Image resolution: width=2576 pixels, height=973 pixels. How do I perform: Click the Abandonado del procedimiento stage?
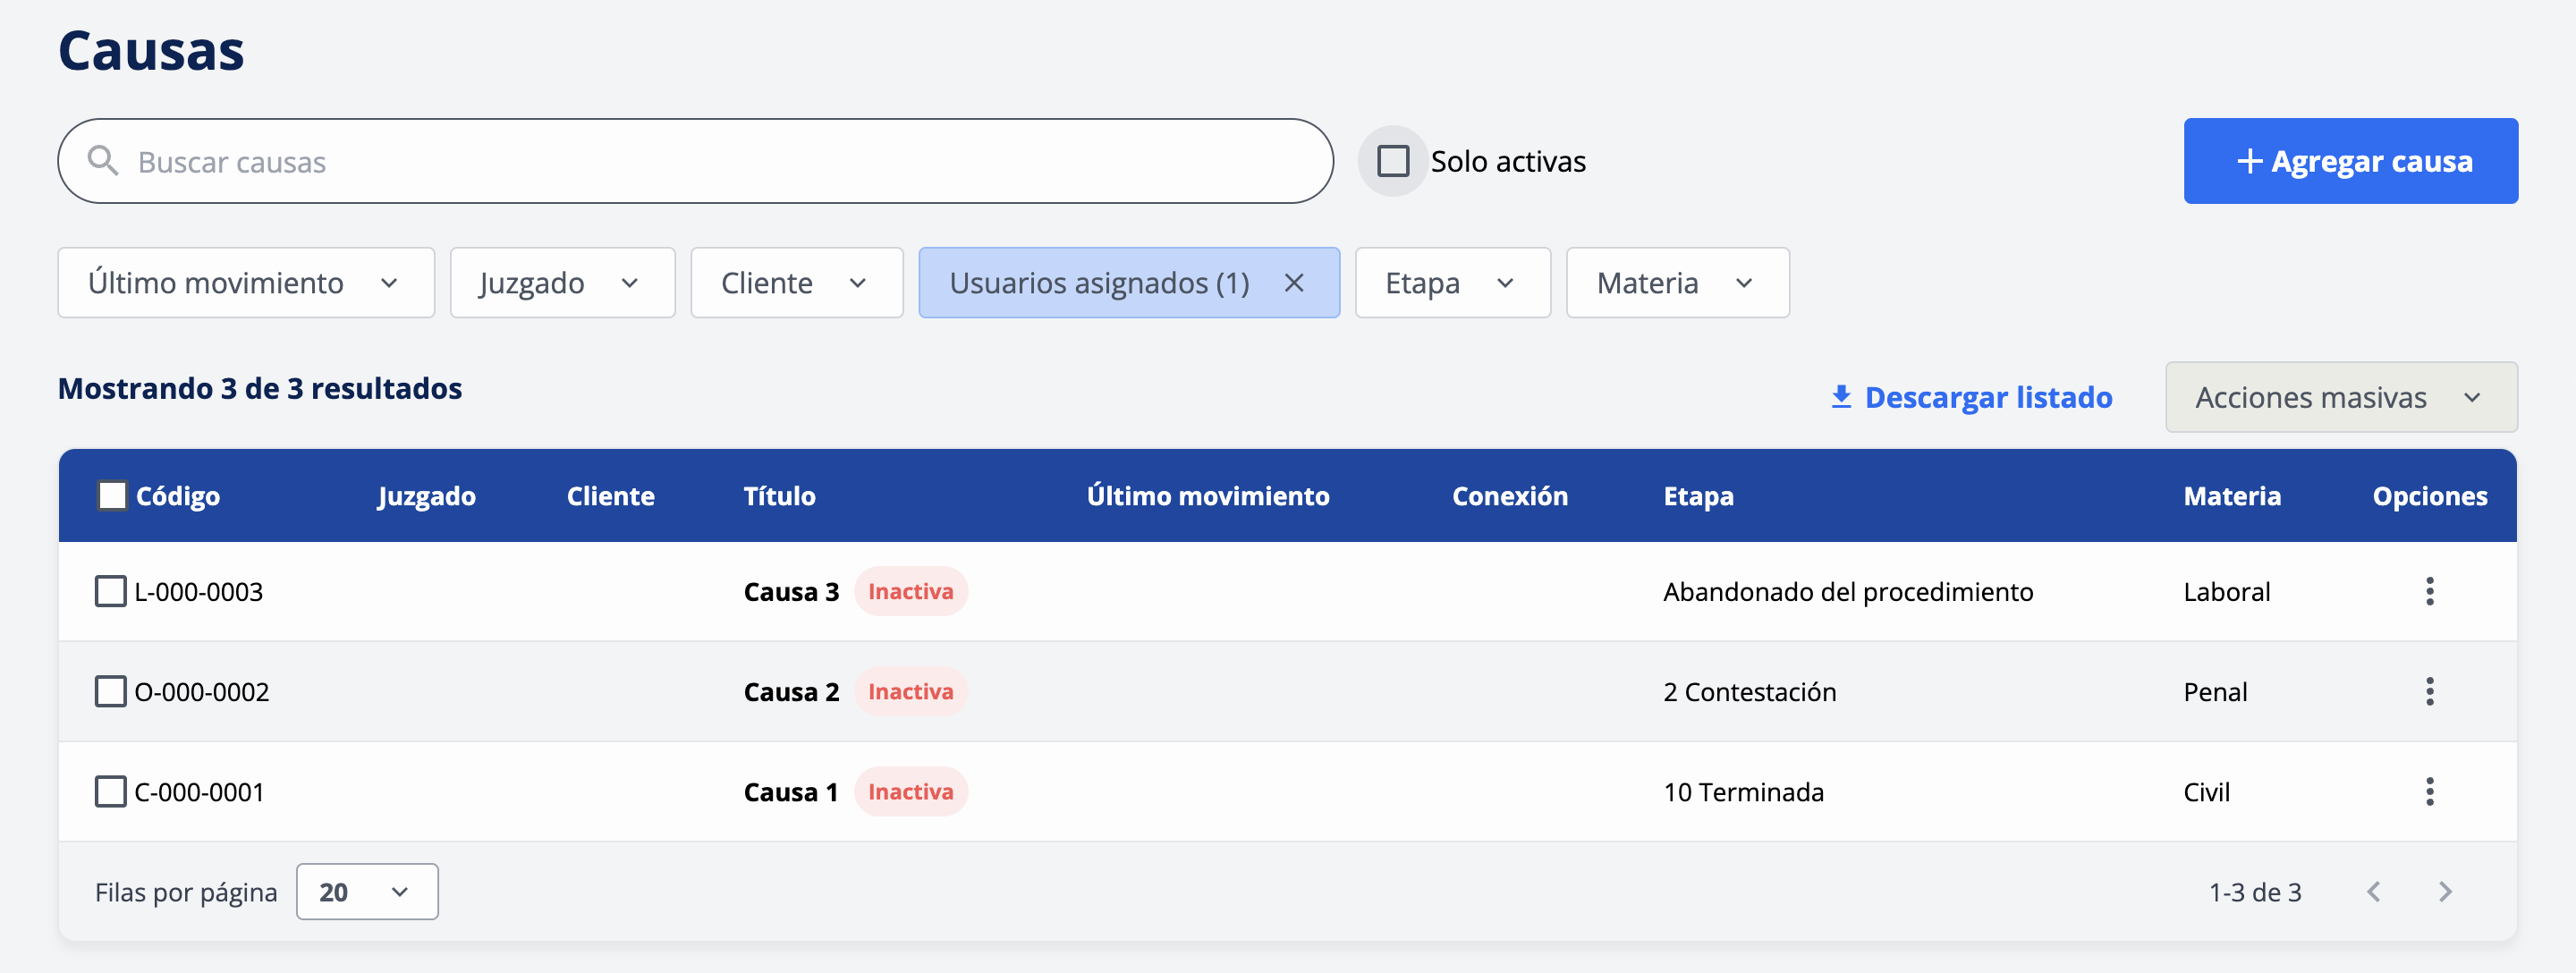point(1847,592)
